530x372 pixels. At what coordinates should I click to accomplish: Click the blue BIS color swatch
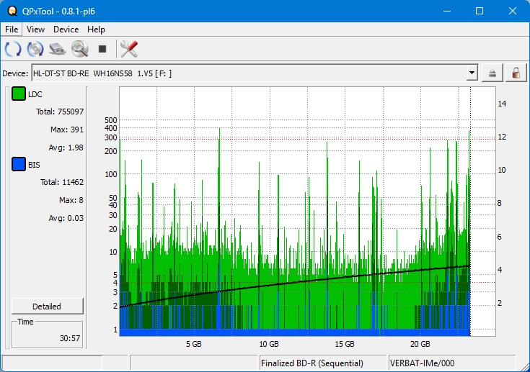coord(18,165)
